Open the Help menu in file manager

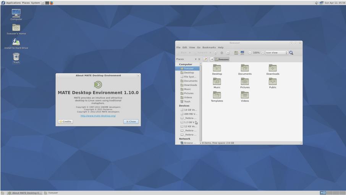click(x=221, y=47)
